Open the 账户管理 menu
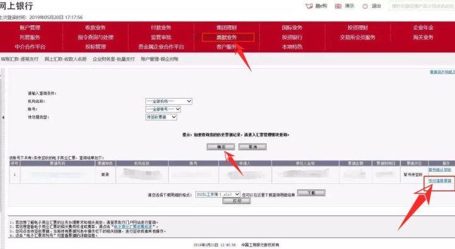Viewport: 455px width, 249px height. pos(30,28)
